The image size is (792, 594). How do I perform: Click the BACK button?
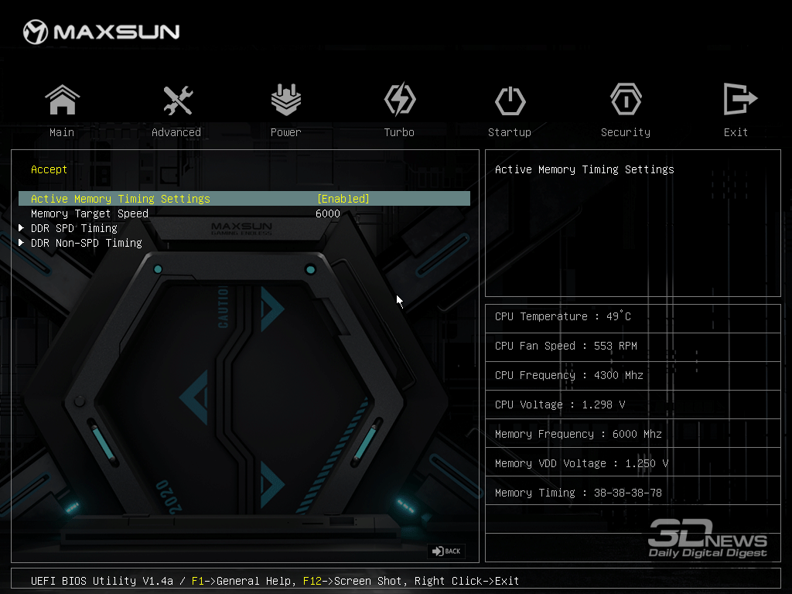click(x=446, y=551)
